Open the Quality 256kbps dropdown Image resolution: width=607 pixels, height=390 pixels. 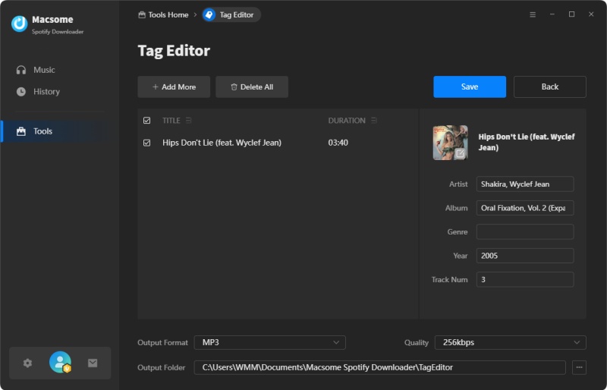click(x=510, y=342)
